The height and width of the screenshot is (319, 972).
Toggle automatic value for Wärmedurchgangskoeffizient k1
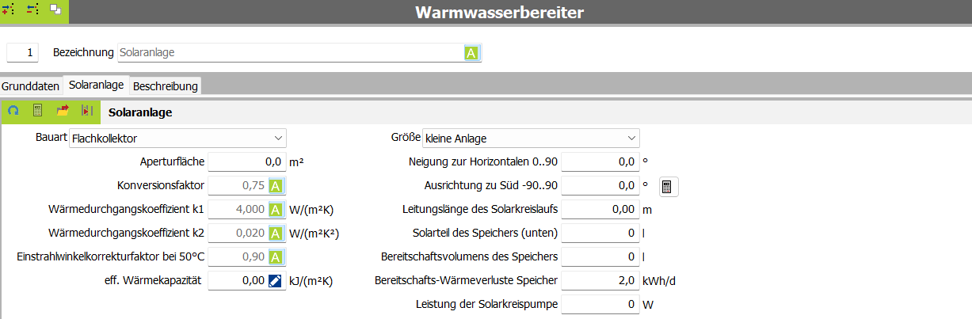(x=275, y=211)
